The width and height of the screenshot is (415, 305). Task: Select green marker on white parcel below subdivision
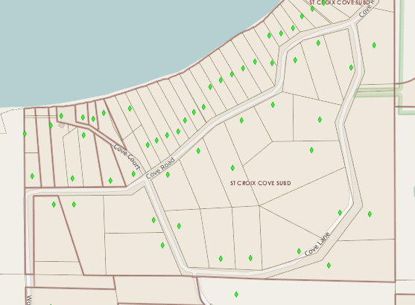click(236, 294)
